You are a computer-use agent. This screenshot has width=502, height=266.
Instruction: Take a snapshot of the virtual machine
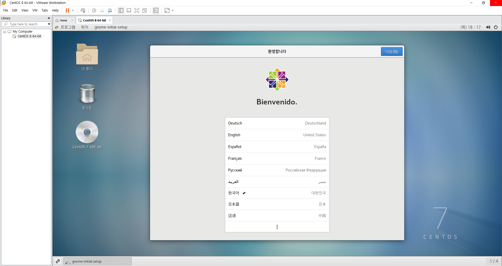94,10
